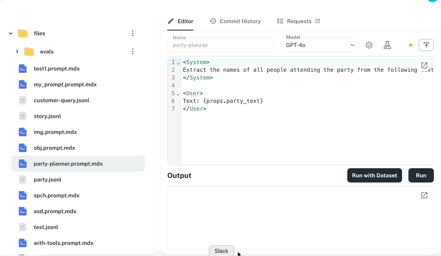Open the files folder options menu
The height and width of the screenshot is (256, 441).
pyautogui.click(x=133, y=33)
